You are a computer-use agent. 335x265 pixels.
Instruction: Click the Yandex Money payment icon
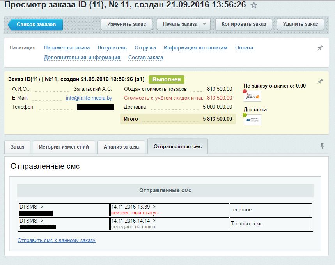pyautogui.click(x=252, y=96)
